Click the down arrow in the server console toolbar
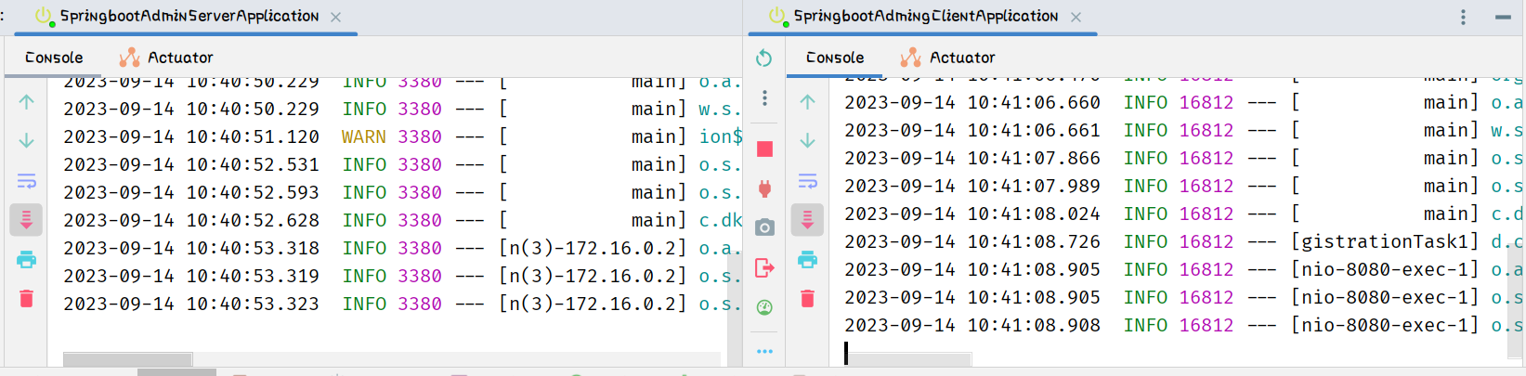This screenshot has width=1526, height=376. coord(26,140)
